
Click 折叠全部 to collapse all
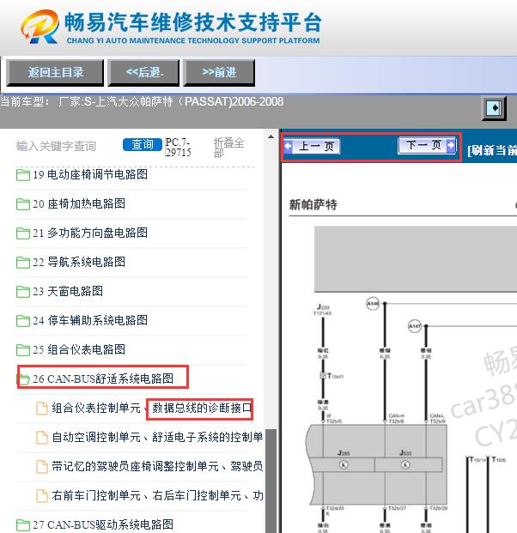(228, 147)
